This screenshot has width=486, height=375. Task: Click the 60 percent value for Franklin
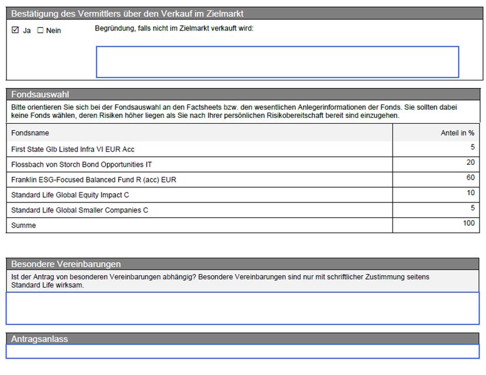pyautogui.click(x=471, y=177)
